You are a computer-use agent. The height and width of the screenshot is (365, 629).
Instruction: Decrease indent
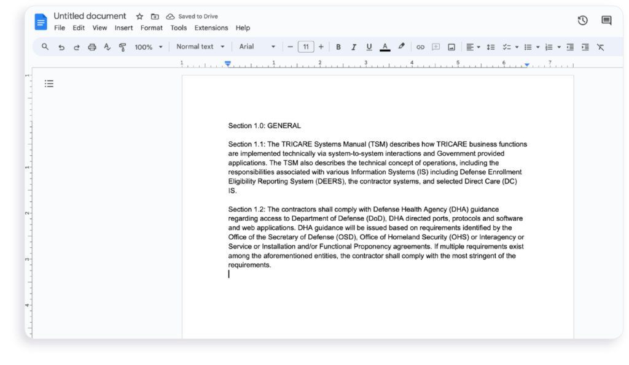coord(569,47)
